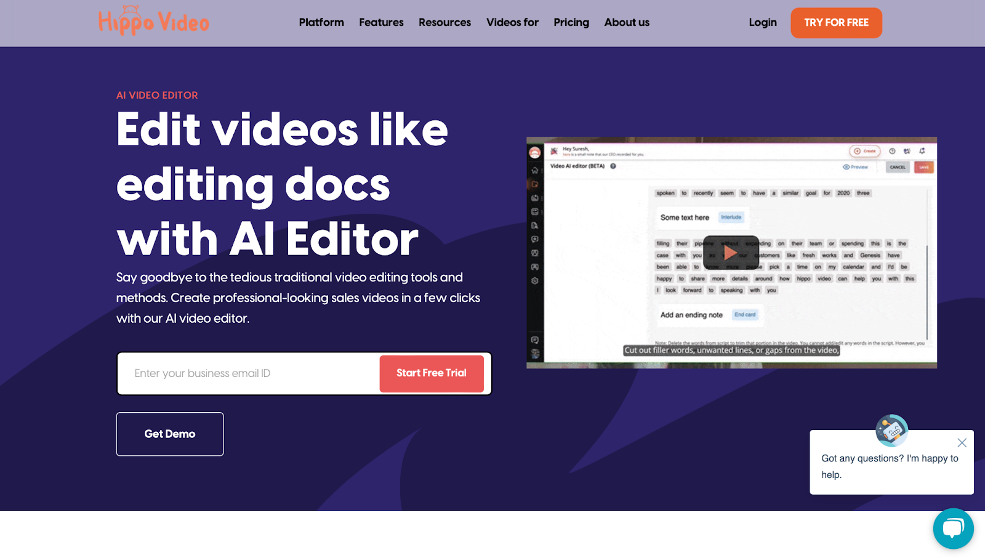985x560 pixels.
Task: Click the notification bell icon in video
Action: (x=922, y=151)
